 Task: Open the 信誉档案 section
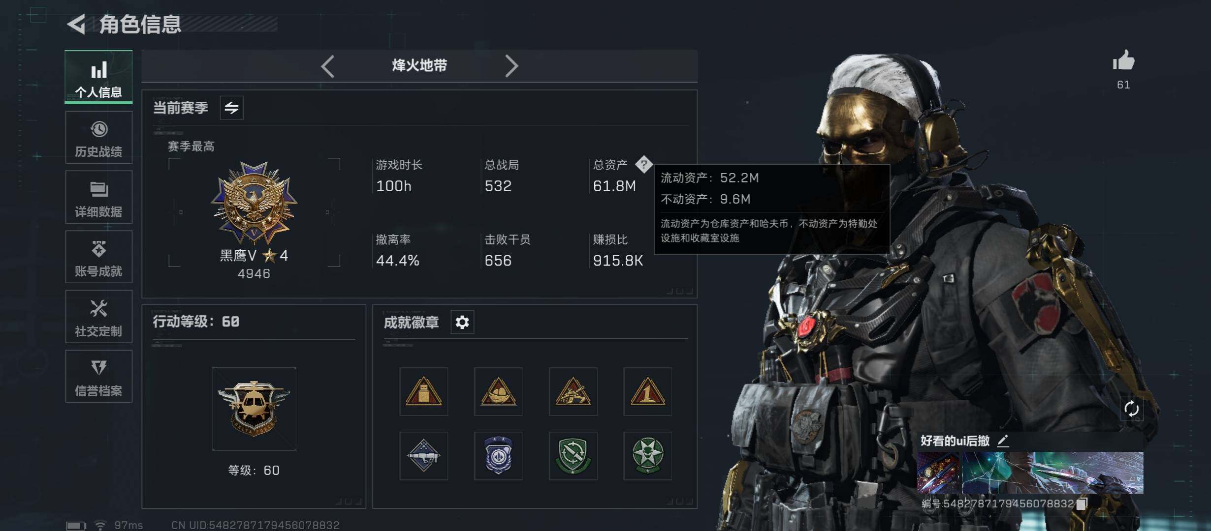click(98, 376)
